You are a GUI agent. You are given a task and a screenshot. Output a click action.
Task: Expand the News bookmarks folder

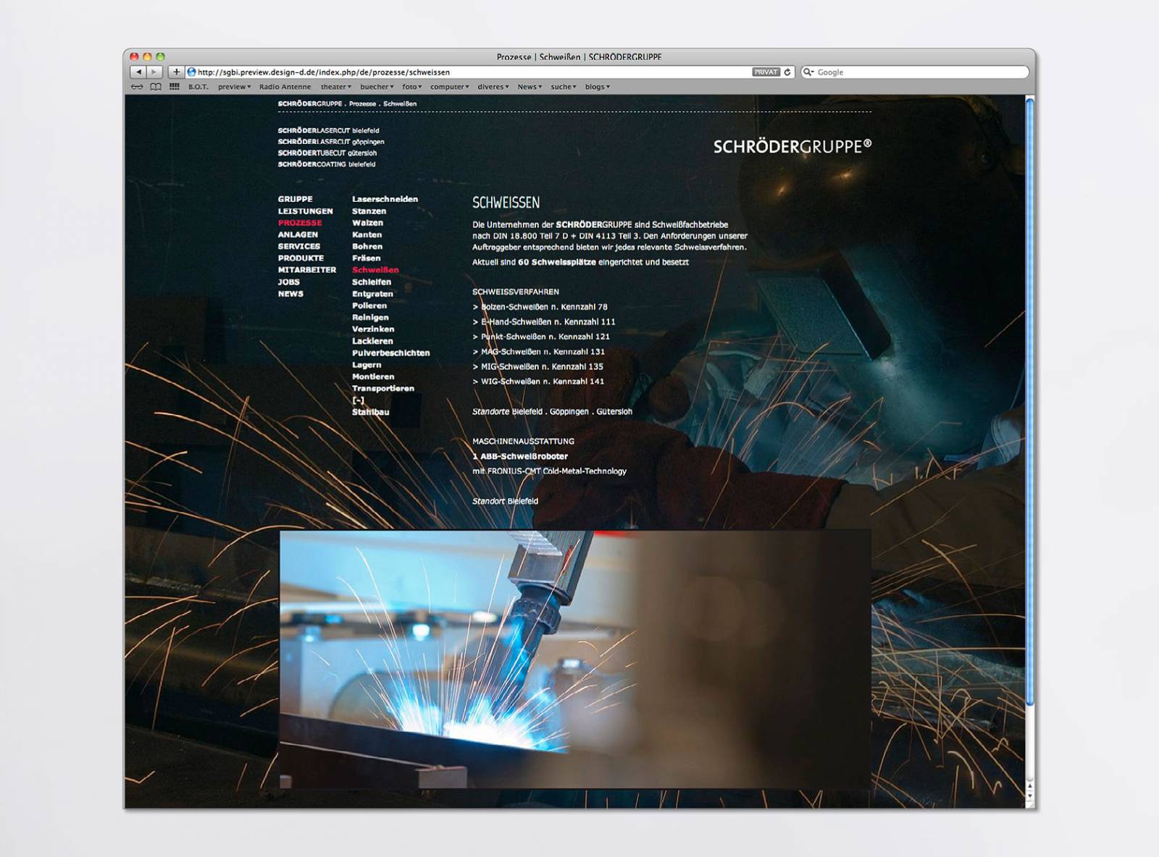pos(530,87)
